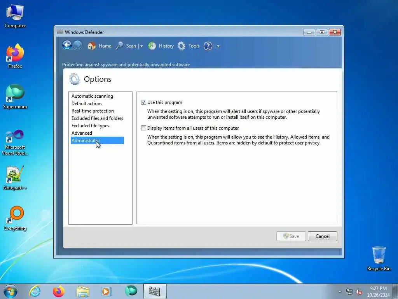Click the Show desktop strip at the taskbar edge

click(395, 292)
